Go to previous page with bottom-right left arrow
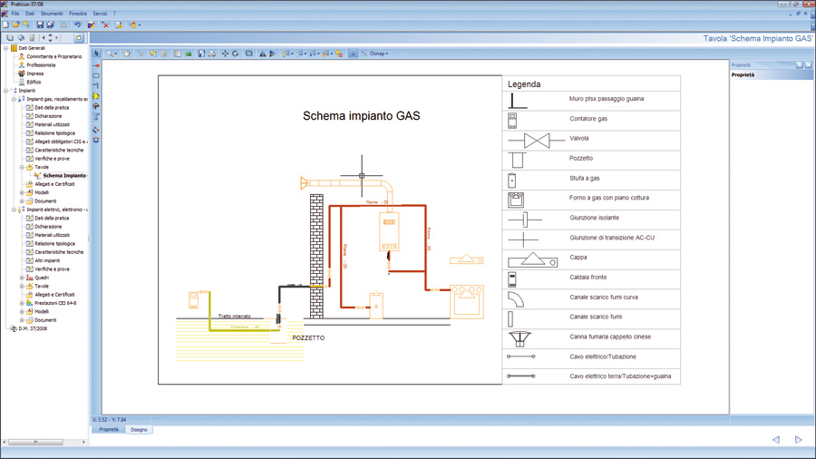Screen dimensions: 816x459 click(776, 440)
